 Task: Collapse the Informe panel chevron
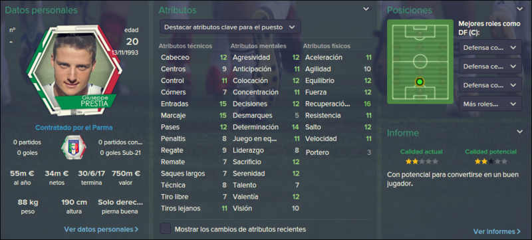click(x=519, y=132)
